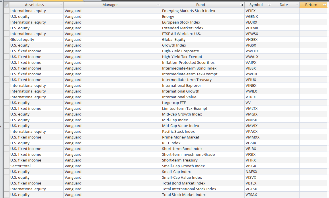Click the 'VV' symbol cell
The width and height of the screenshot is (329, 198).
[258, 103]
